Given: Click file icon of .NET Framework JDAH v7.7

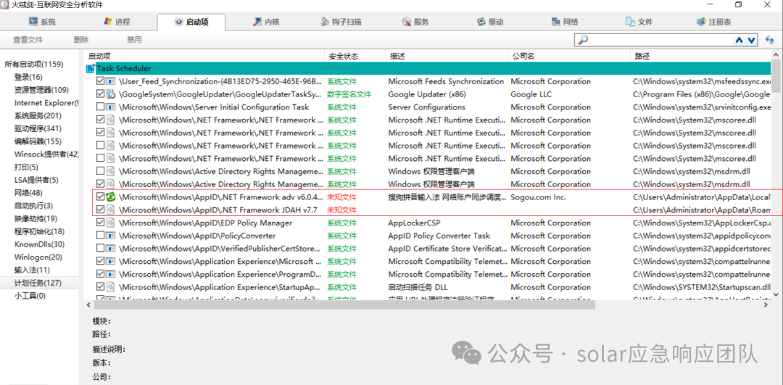Looking at the screenshot, I should coord(111,210).
